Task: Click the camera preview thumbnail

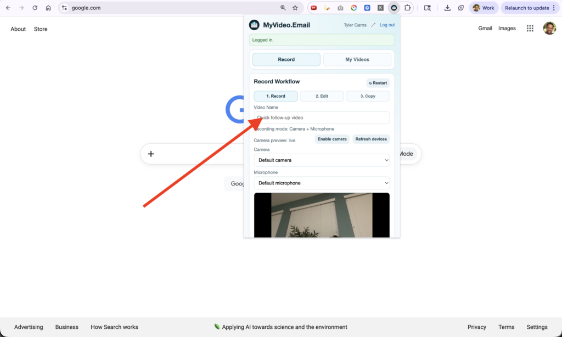Action: click(x=322, y=215)
